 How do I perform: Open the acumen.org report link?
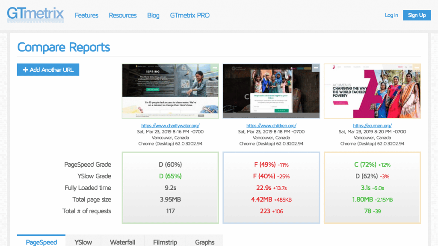[373, 125]
